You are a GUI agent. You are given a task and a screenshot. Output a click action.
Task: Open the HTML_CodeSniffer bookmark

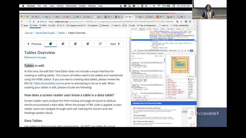coord(180,26)
